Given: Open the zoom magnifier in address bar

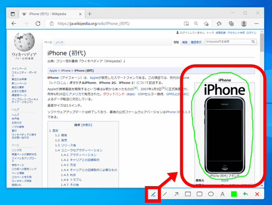Looking at the screenshot, I should click(196, 24).
